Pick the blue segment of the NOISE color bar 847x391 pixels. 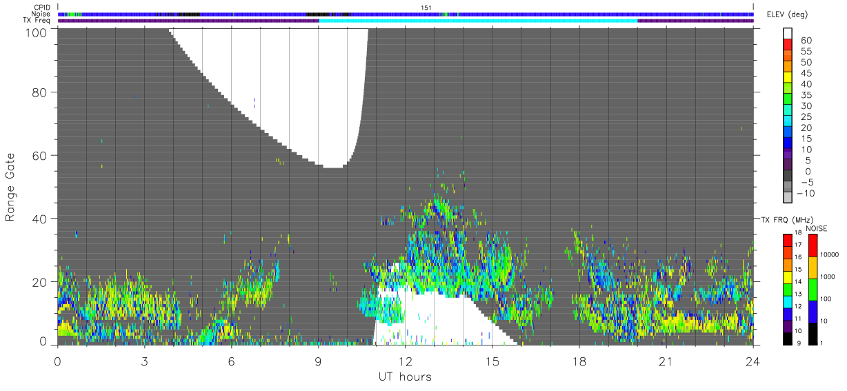[813, 312]
